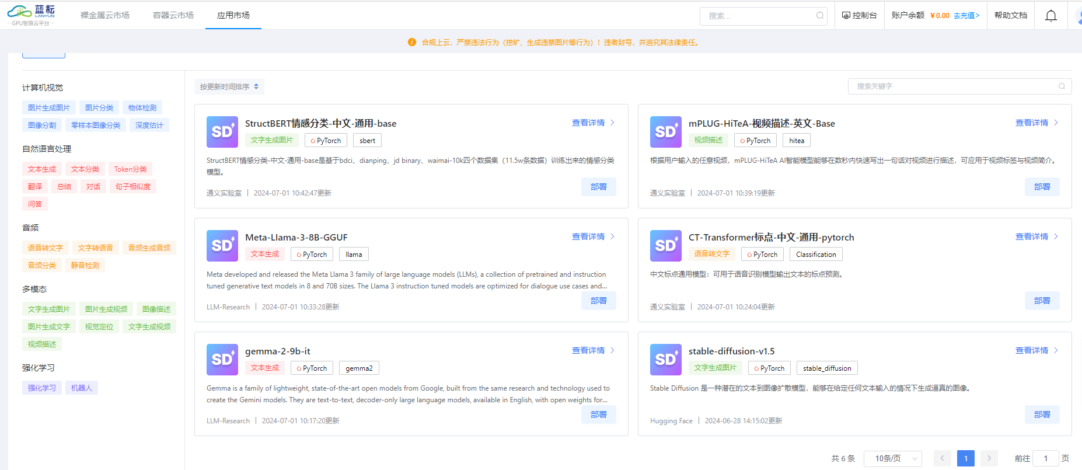Viewport: 1082px width, 470px height.
Task: Click the orange info icon in warning banner
Action: (412, 42)
